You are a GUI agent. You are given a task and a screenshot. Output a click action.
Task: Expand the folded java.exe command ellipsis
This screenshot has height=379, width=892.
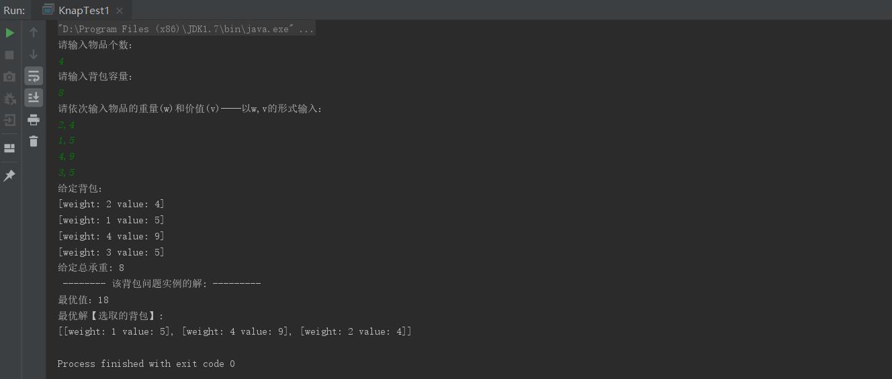306,29
